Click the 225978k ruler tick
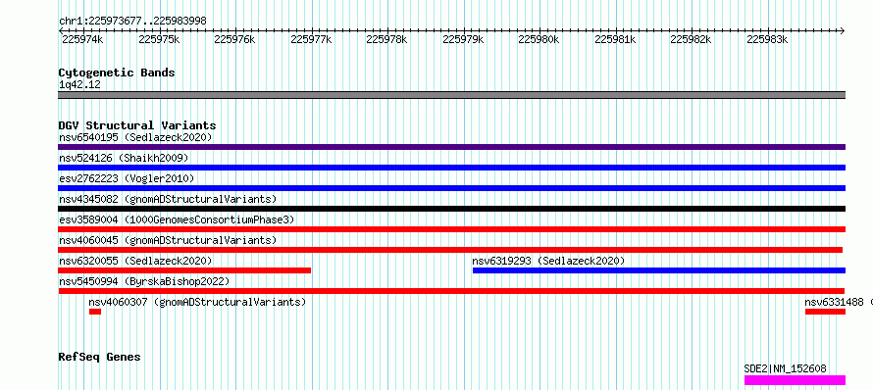 [386, 39]
